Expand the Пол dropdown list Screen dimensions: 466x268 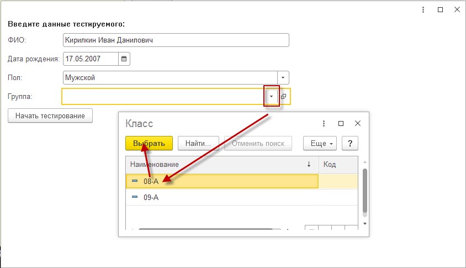(283, 77)
